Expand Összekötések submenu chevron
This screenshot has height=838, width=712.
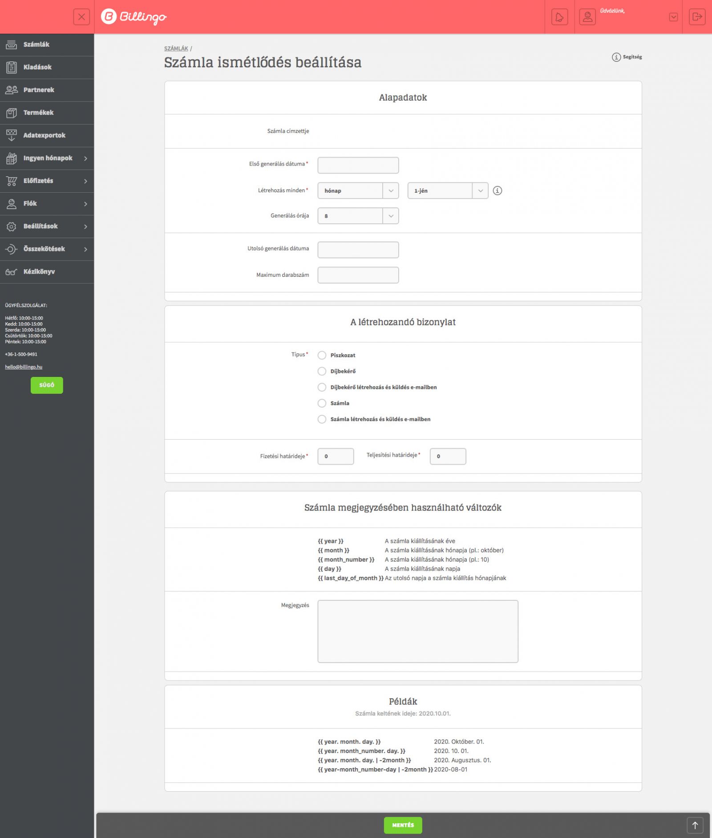[x=85, y=249]
